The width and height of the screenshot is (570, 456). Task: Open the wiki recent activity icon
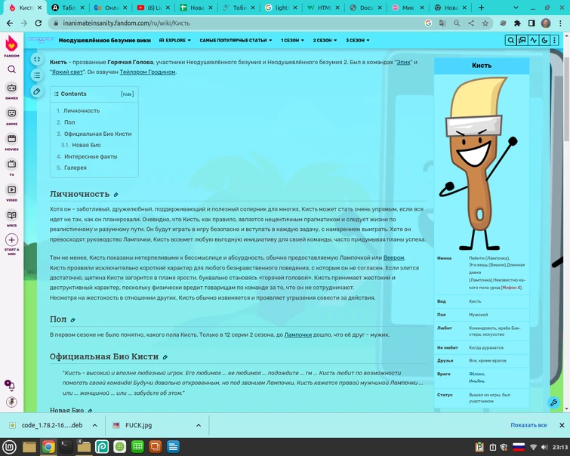click(x=533, y=40)
